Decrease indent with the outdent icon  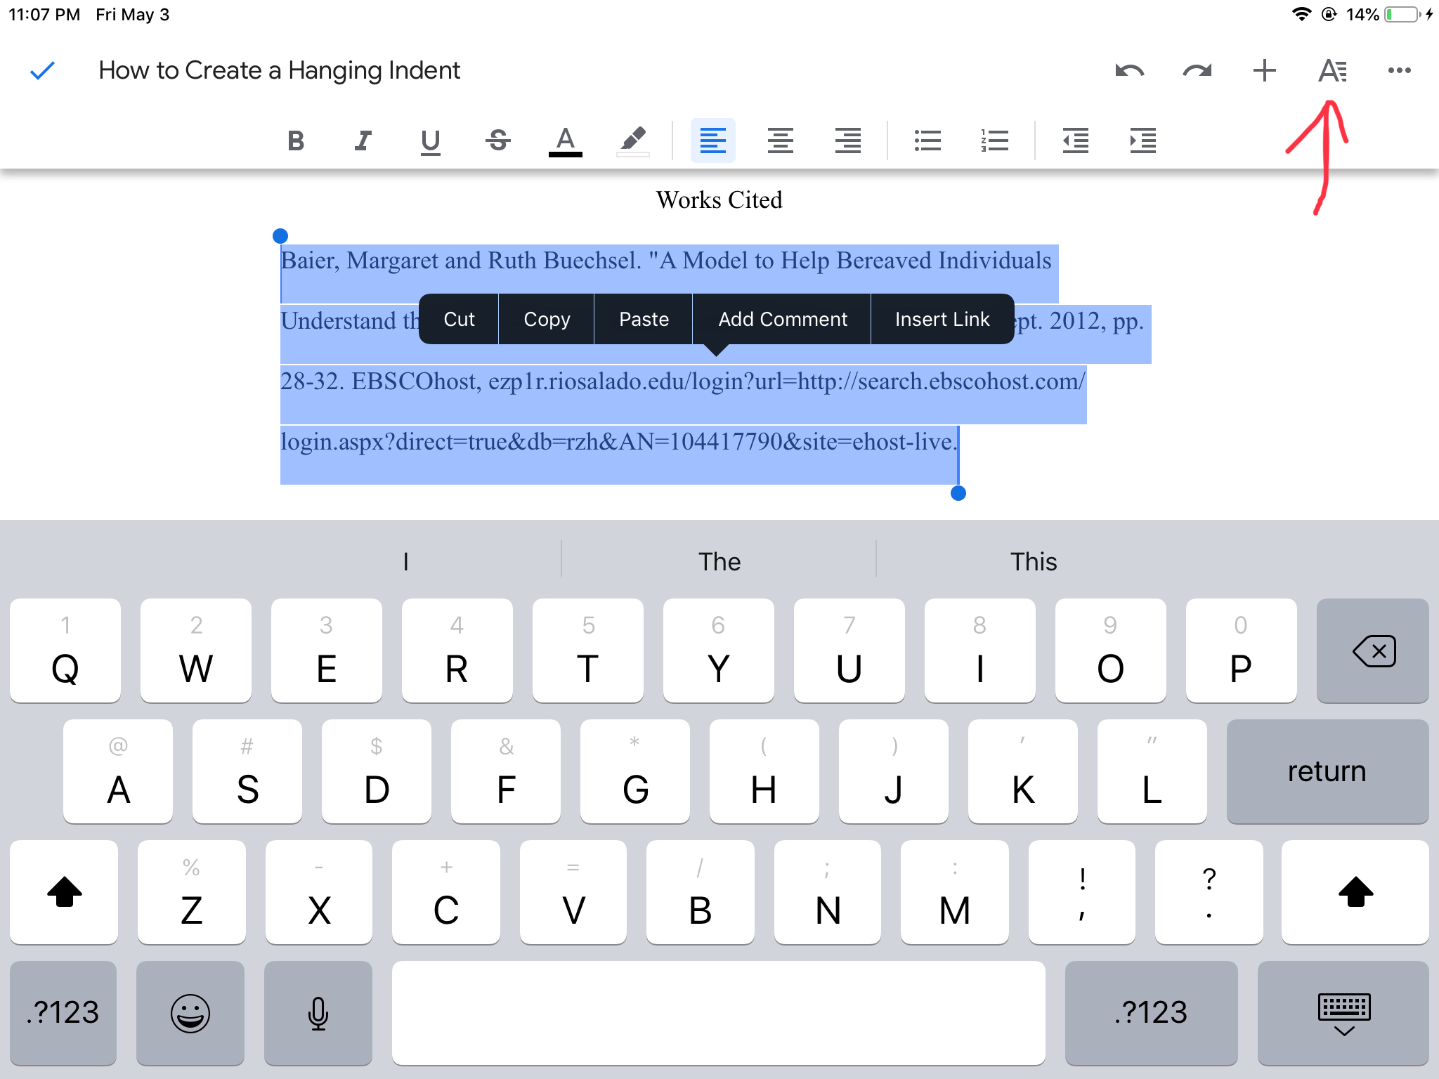(1075, 140)
